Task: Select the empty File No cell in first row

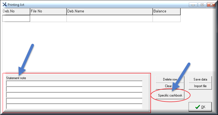Action: pos(48,18)
